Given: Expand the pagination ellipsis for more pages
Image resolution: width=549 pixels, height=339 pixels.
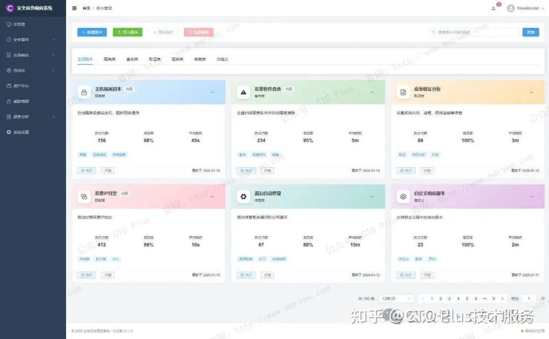Looking at the screenshot, I should coord(484,298).
